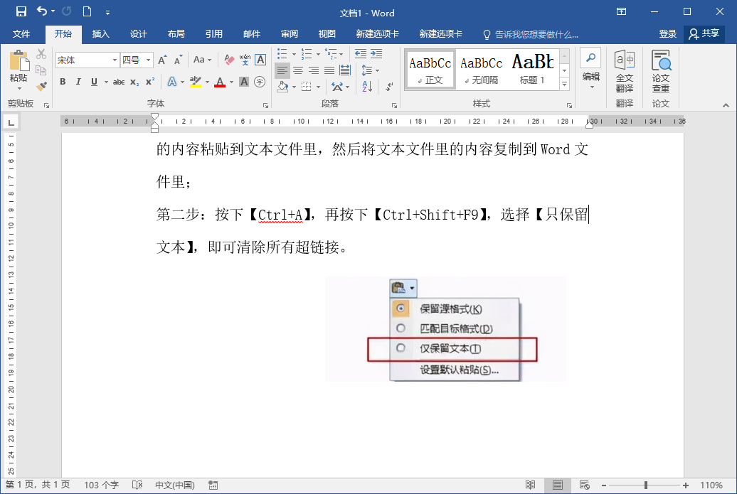
Task: Cut selection with the scissors icon
Action: tap(41, 54)
